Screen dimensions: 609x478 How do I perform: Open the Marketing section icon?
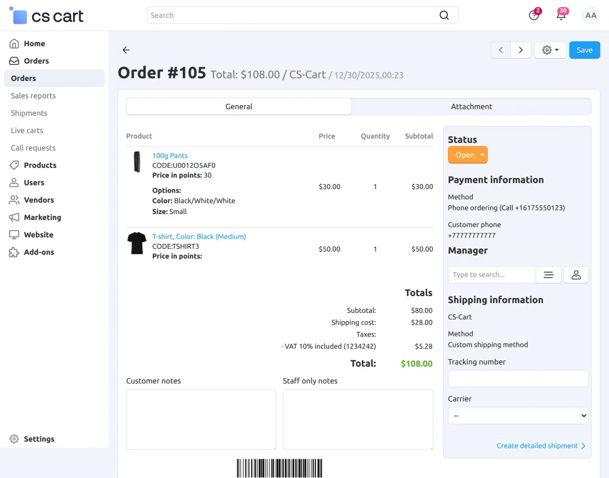tap(15, 217)
